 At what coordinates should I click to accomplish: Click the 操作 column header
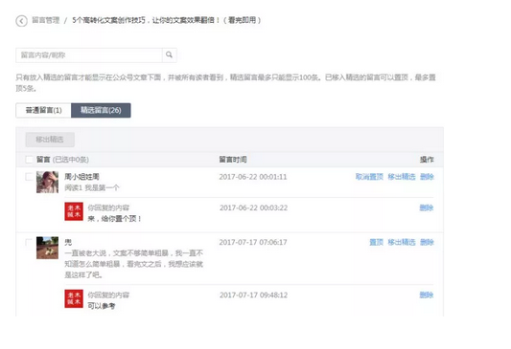coord(427,160)
